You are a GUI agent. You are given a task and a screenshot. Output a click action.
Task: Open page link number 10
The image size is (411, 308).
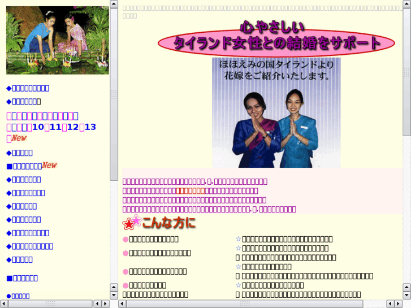coord(38,127)
